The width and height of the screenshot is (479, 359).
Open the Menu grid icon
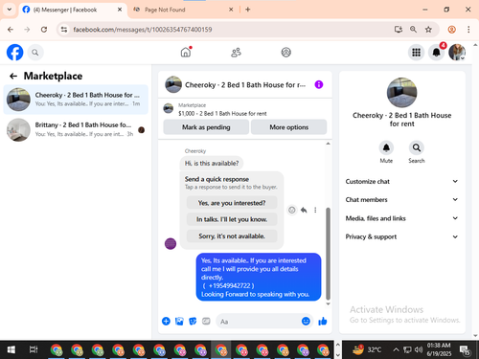pyautogui.click(x=416, y=53)
